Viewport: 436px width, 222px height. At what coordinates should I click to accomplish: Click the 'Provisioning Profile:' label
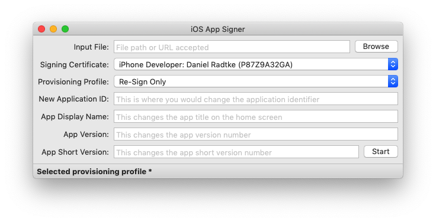73,81
